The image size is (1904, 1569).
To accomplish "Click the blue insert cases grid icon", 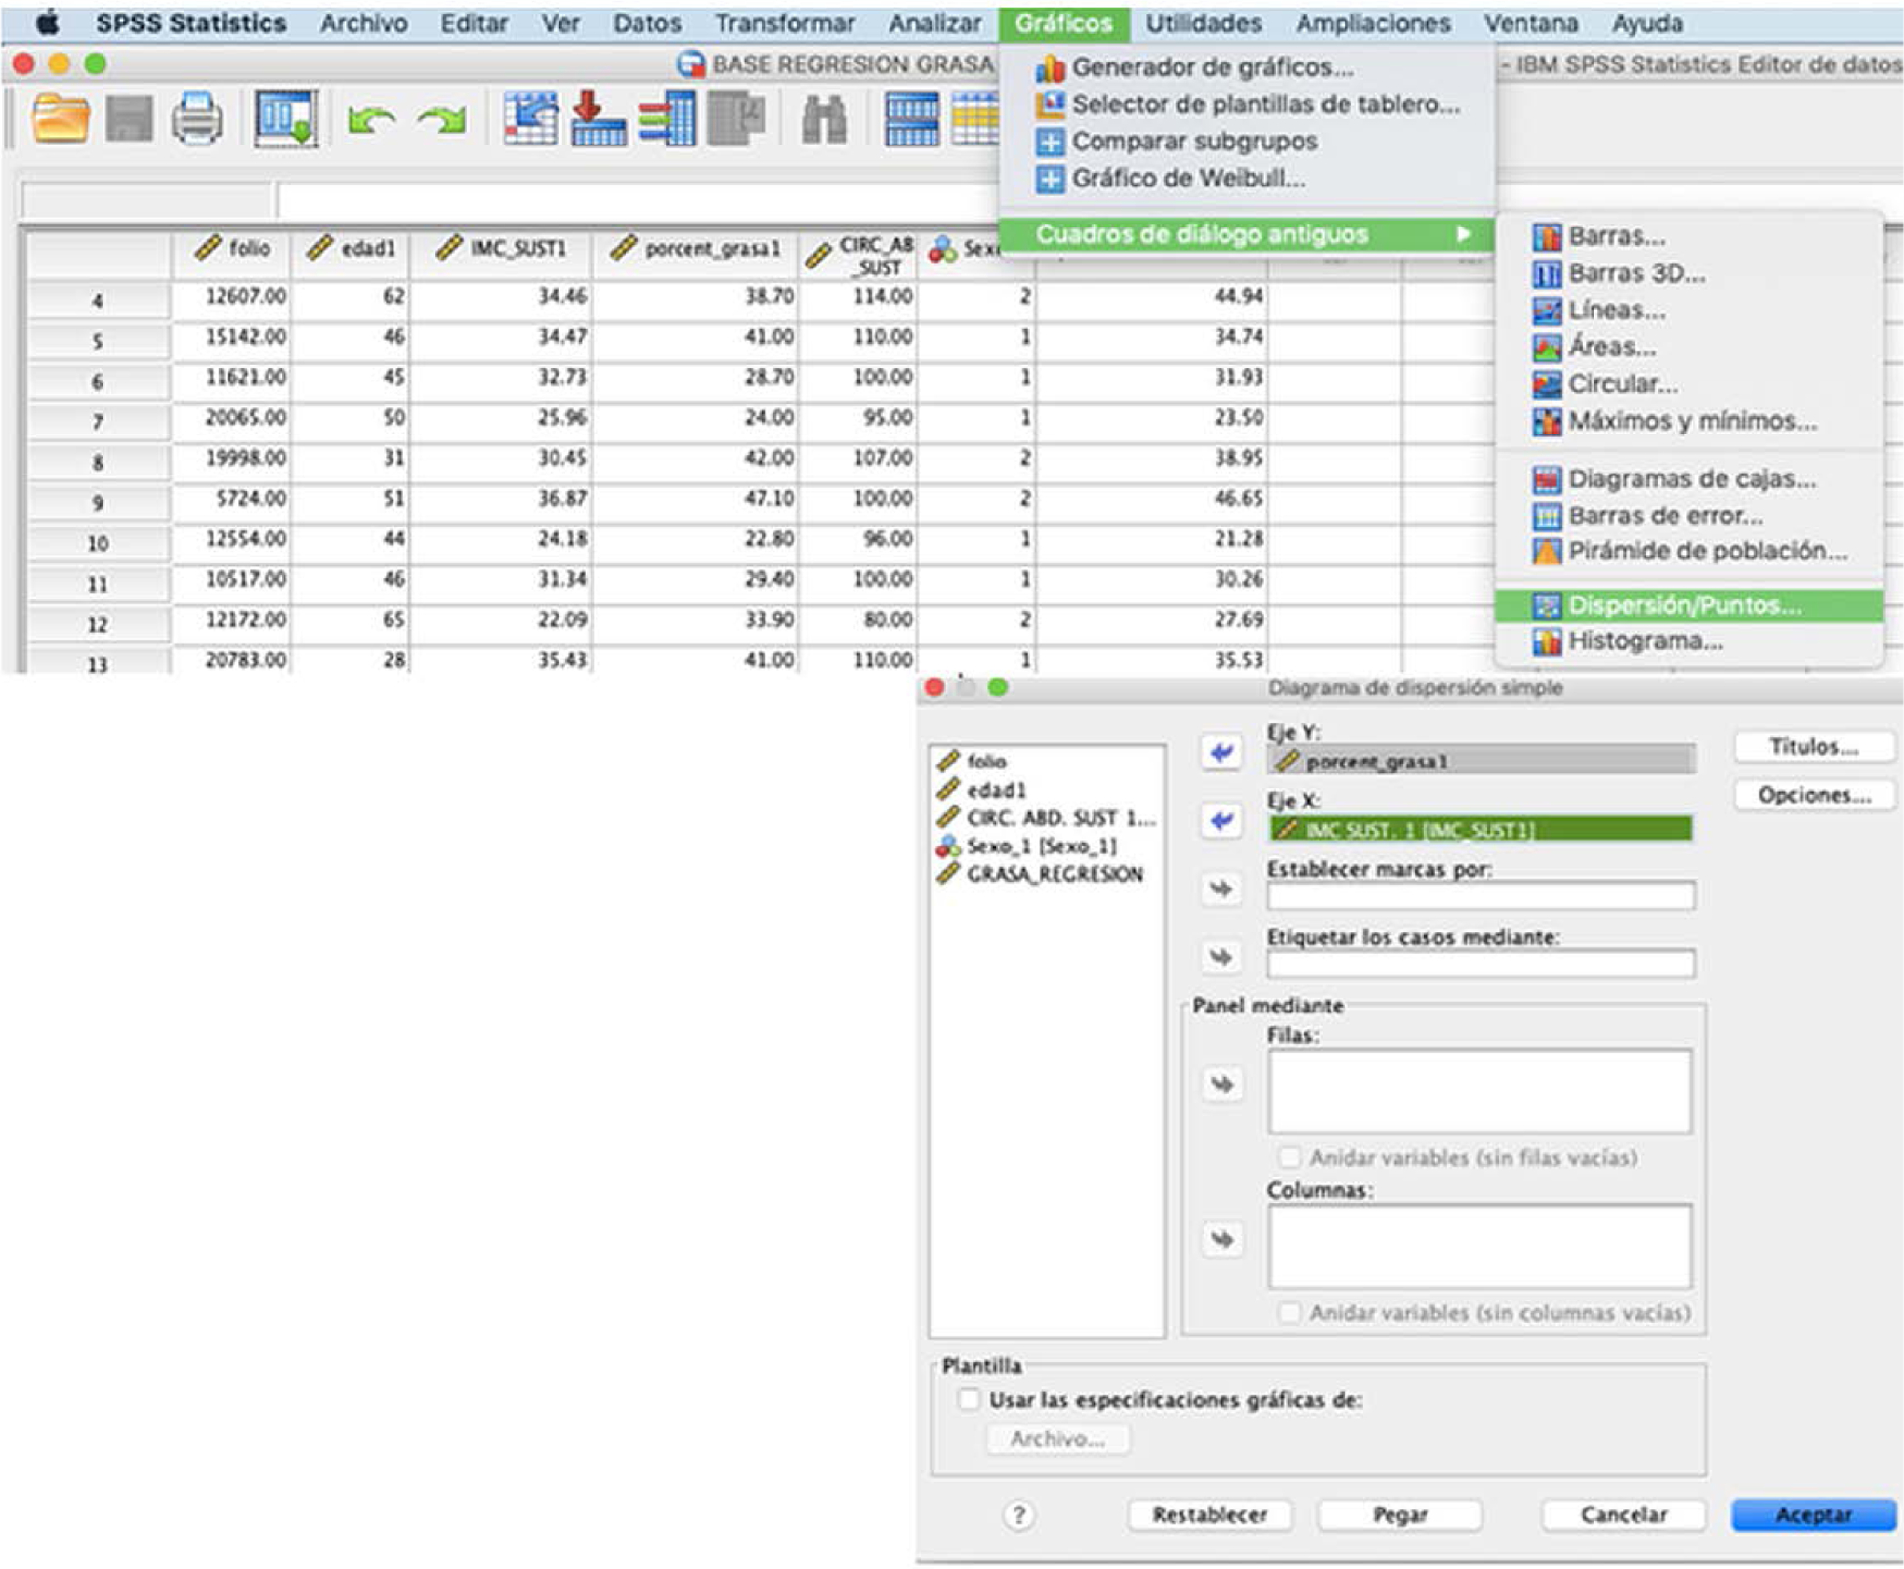I will pyautogui.click(x=912, y=119).
